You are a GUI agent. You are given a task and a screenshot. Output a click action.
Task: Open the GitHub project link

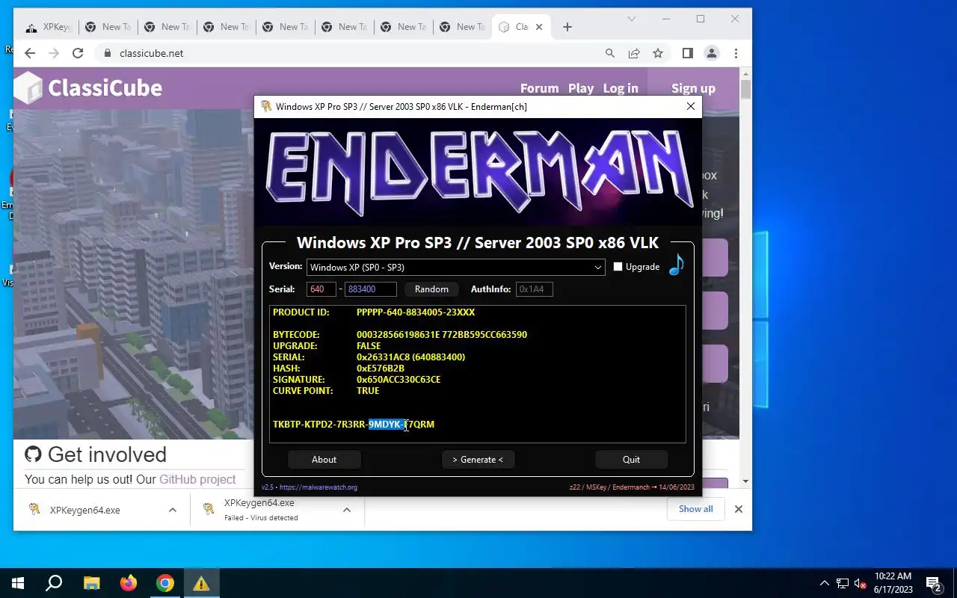point(197,479)
